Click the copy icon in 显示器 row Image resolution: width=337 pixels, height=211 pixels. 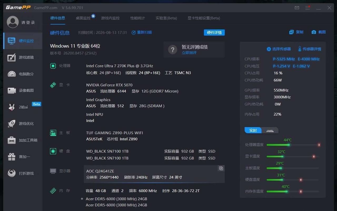[x=221, y=168]
